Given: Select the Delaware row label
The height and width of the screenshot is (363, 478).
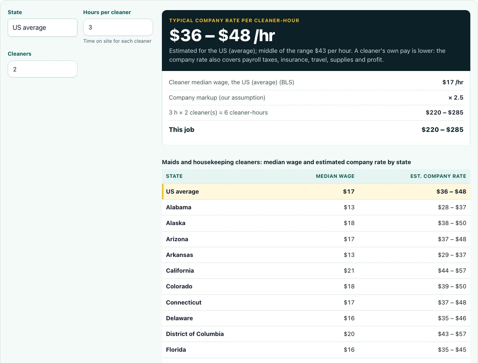Looking at the screenshot, I should click(180, 318).
